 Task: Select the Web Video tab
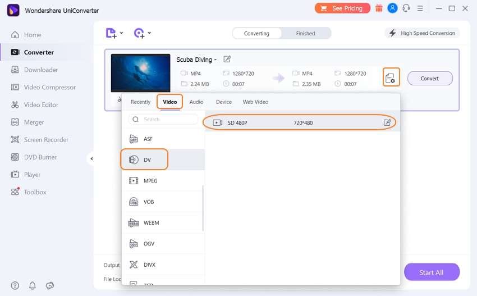click(255, 102)
